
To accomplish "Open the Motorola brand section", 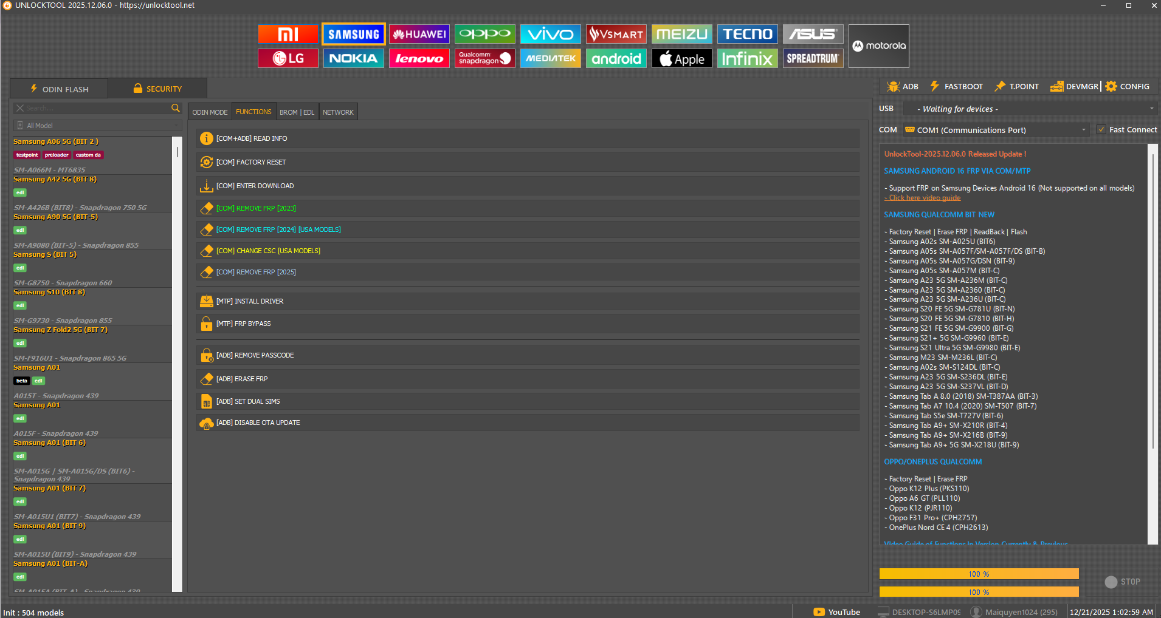I will 878,46.
